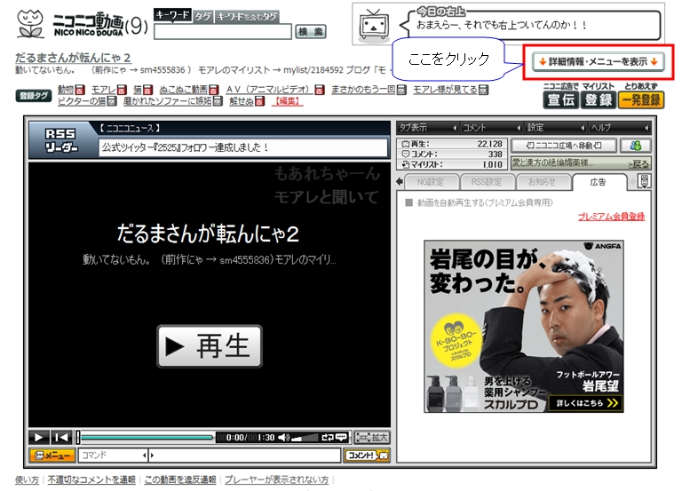
Task: Open the コマンド command dropdown
Action: [x=114, y=455]
